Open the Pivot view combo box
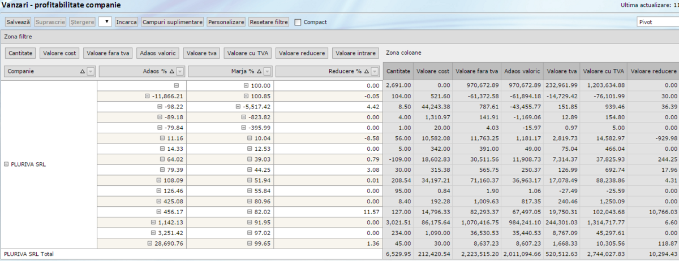The width and height of the screenshot is (679, 261). 656,22
